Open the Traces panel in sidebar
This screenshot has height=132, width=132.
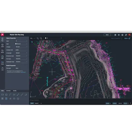[2, 63]
